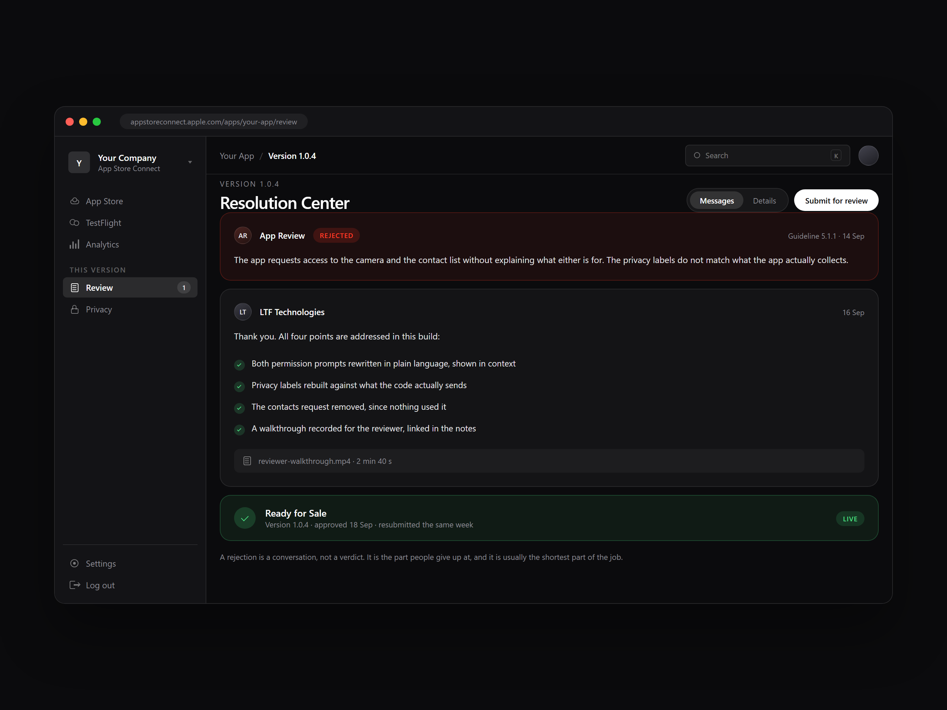Click the Review notification count badge
This screenshot has height=710, width=947.
184,288
